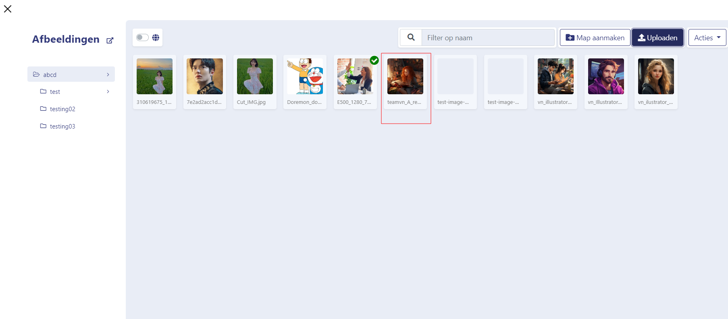This screenshot has width=728, height=319.
Task: Open the testing03 folder
Action: [x=62, y=126]
